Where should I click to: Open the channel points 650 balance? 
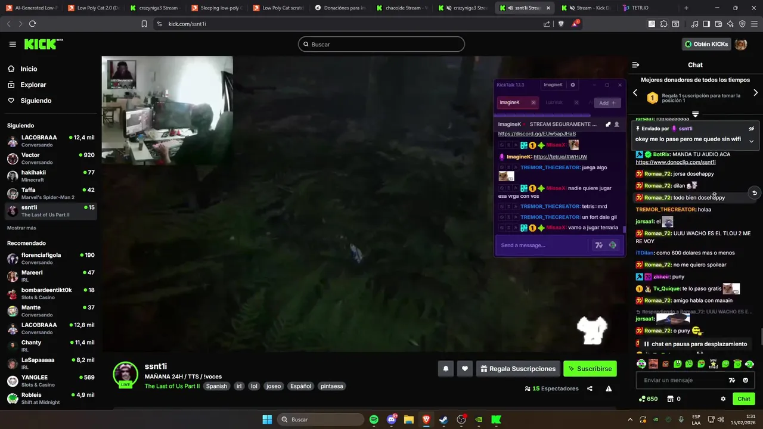pyautogui.click(x=648, y=399)
